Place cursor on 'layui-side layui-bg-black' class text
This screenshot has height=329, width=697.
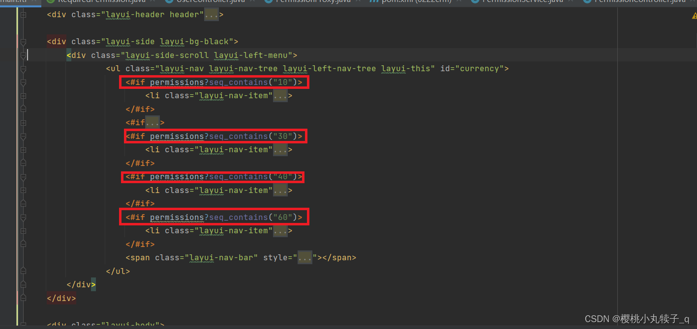pos(170,42)
